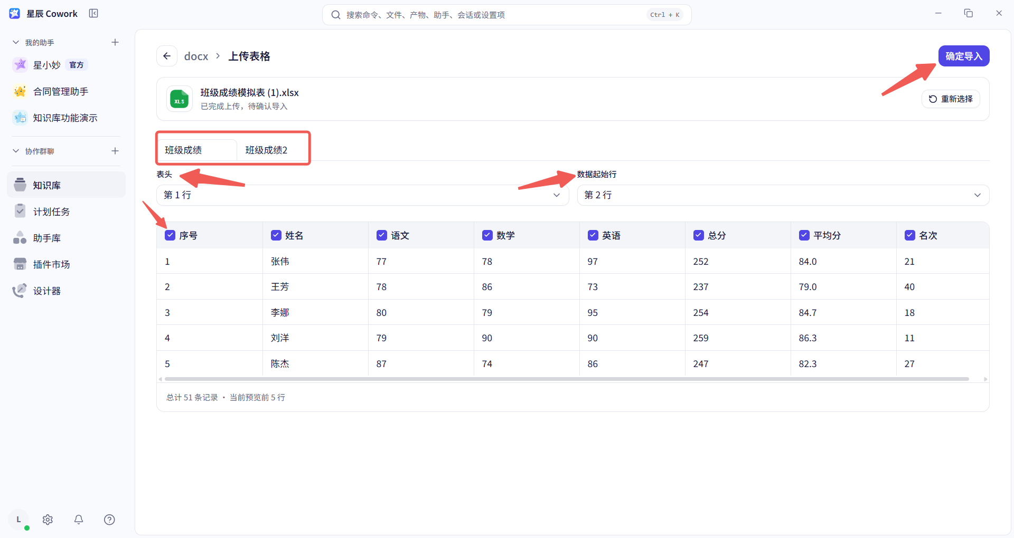Add a new assistant with plus icon

(x=115, y=42)
